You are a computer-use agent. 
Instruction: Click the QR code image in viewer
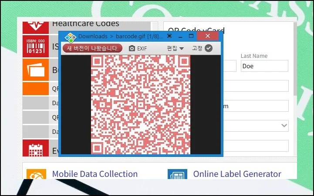click(140, 104)
